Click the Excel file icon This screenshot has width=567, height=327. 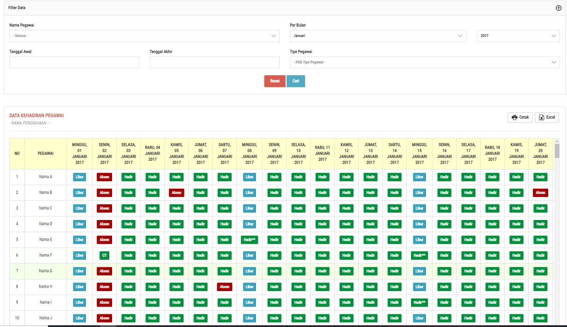click(541, 117)
